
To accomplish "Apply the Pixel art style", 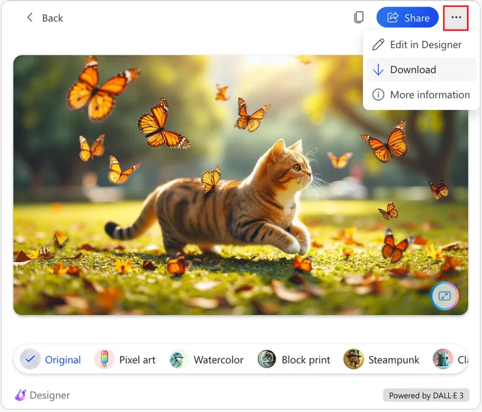I will 125,359.
